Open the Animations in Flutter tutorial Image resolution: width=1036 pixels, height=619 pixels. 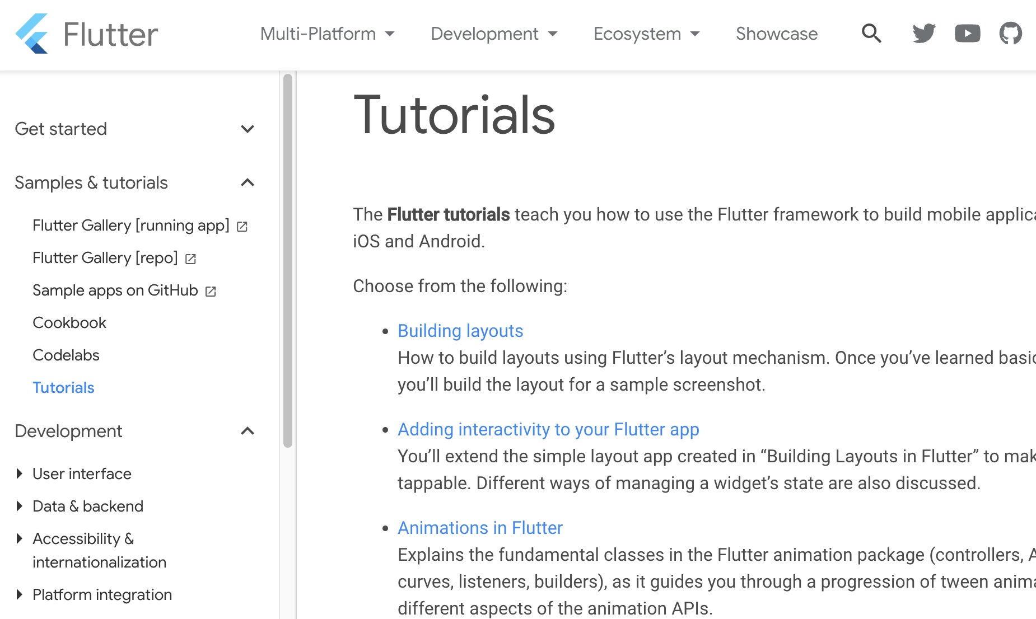tap(480, 528)
